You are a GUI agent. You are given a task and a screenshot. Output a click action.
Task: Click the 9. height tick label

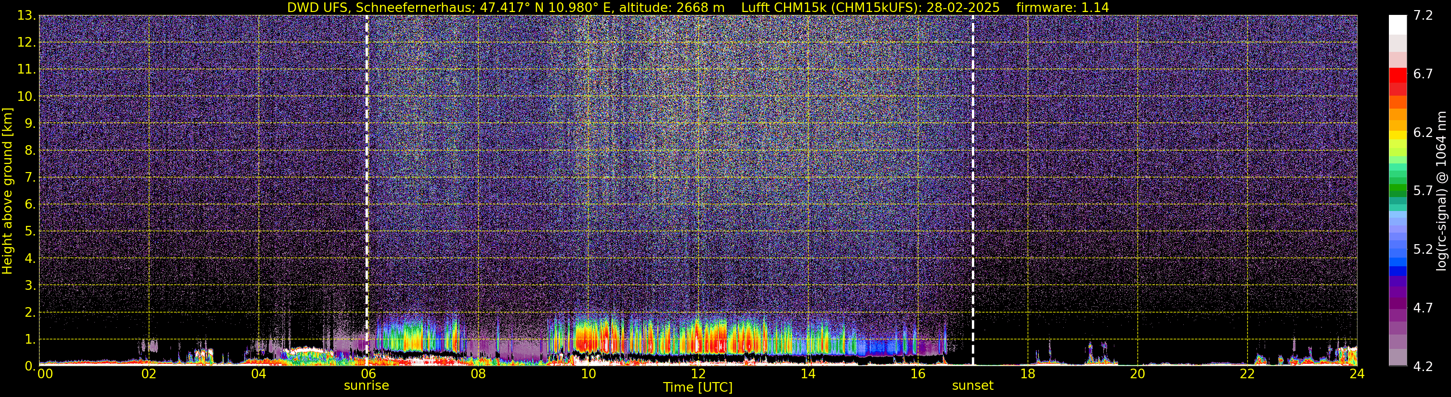[30, 124]
